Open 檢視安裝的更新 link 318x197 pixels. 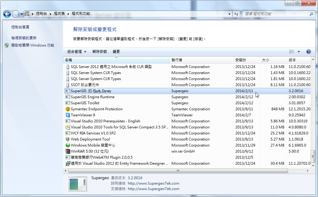24,38
